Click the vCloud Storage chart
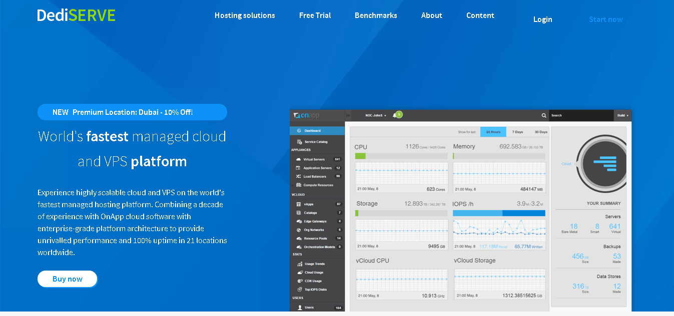 pyautogui.click(x=499, y=280)
